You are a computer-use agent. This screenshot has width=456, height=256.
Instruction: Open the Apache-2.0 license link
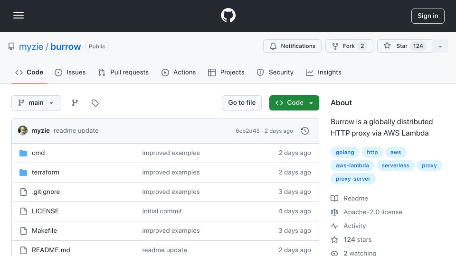[x=373, y=212]
